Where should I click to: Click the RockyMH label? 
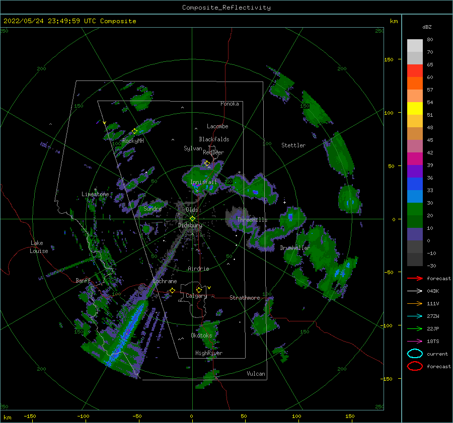pyautogui.click(x=133, y=141)
